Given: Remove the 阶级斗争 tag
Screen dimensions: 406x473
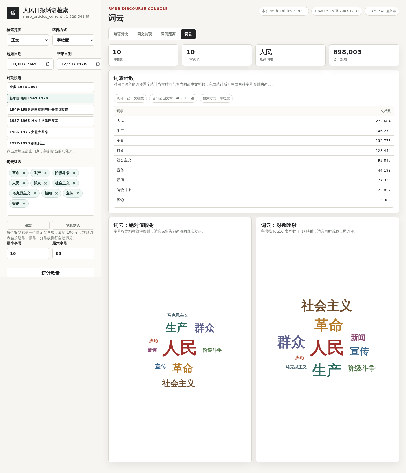Looking at the screenshot, I should click(x=74, y=173).
